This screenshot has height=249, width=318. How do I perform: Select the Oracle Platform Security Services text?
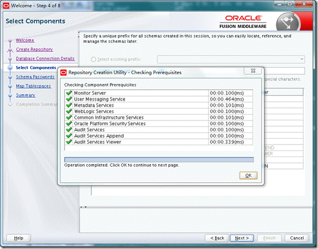(x=110, y=123)
